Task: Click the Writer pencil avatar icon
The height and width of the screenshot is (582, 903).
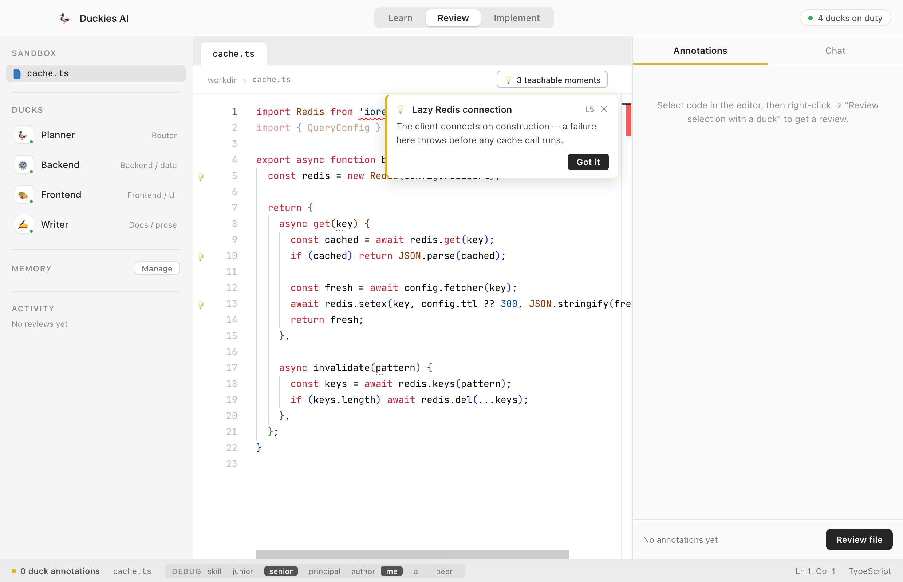Action: pos(23,224)
